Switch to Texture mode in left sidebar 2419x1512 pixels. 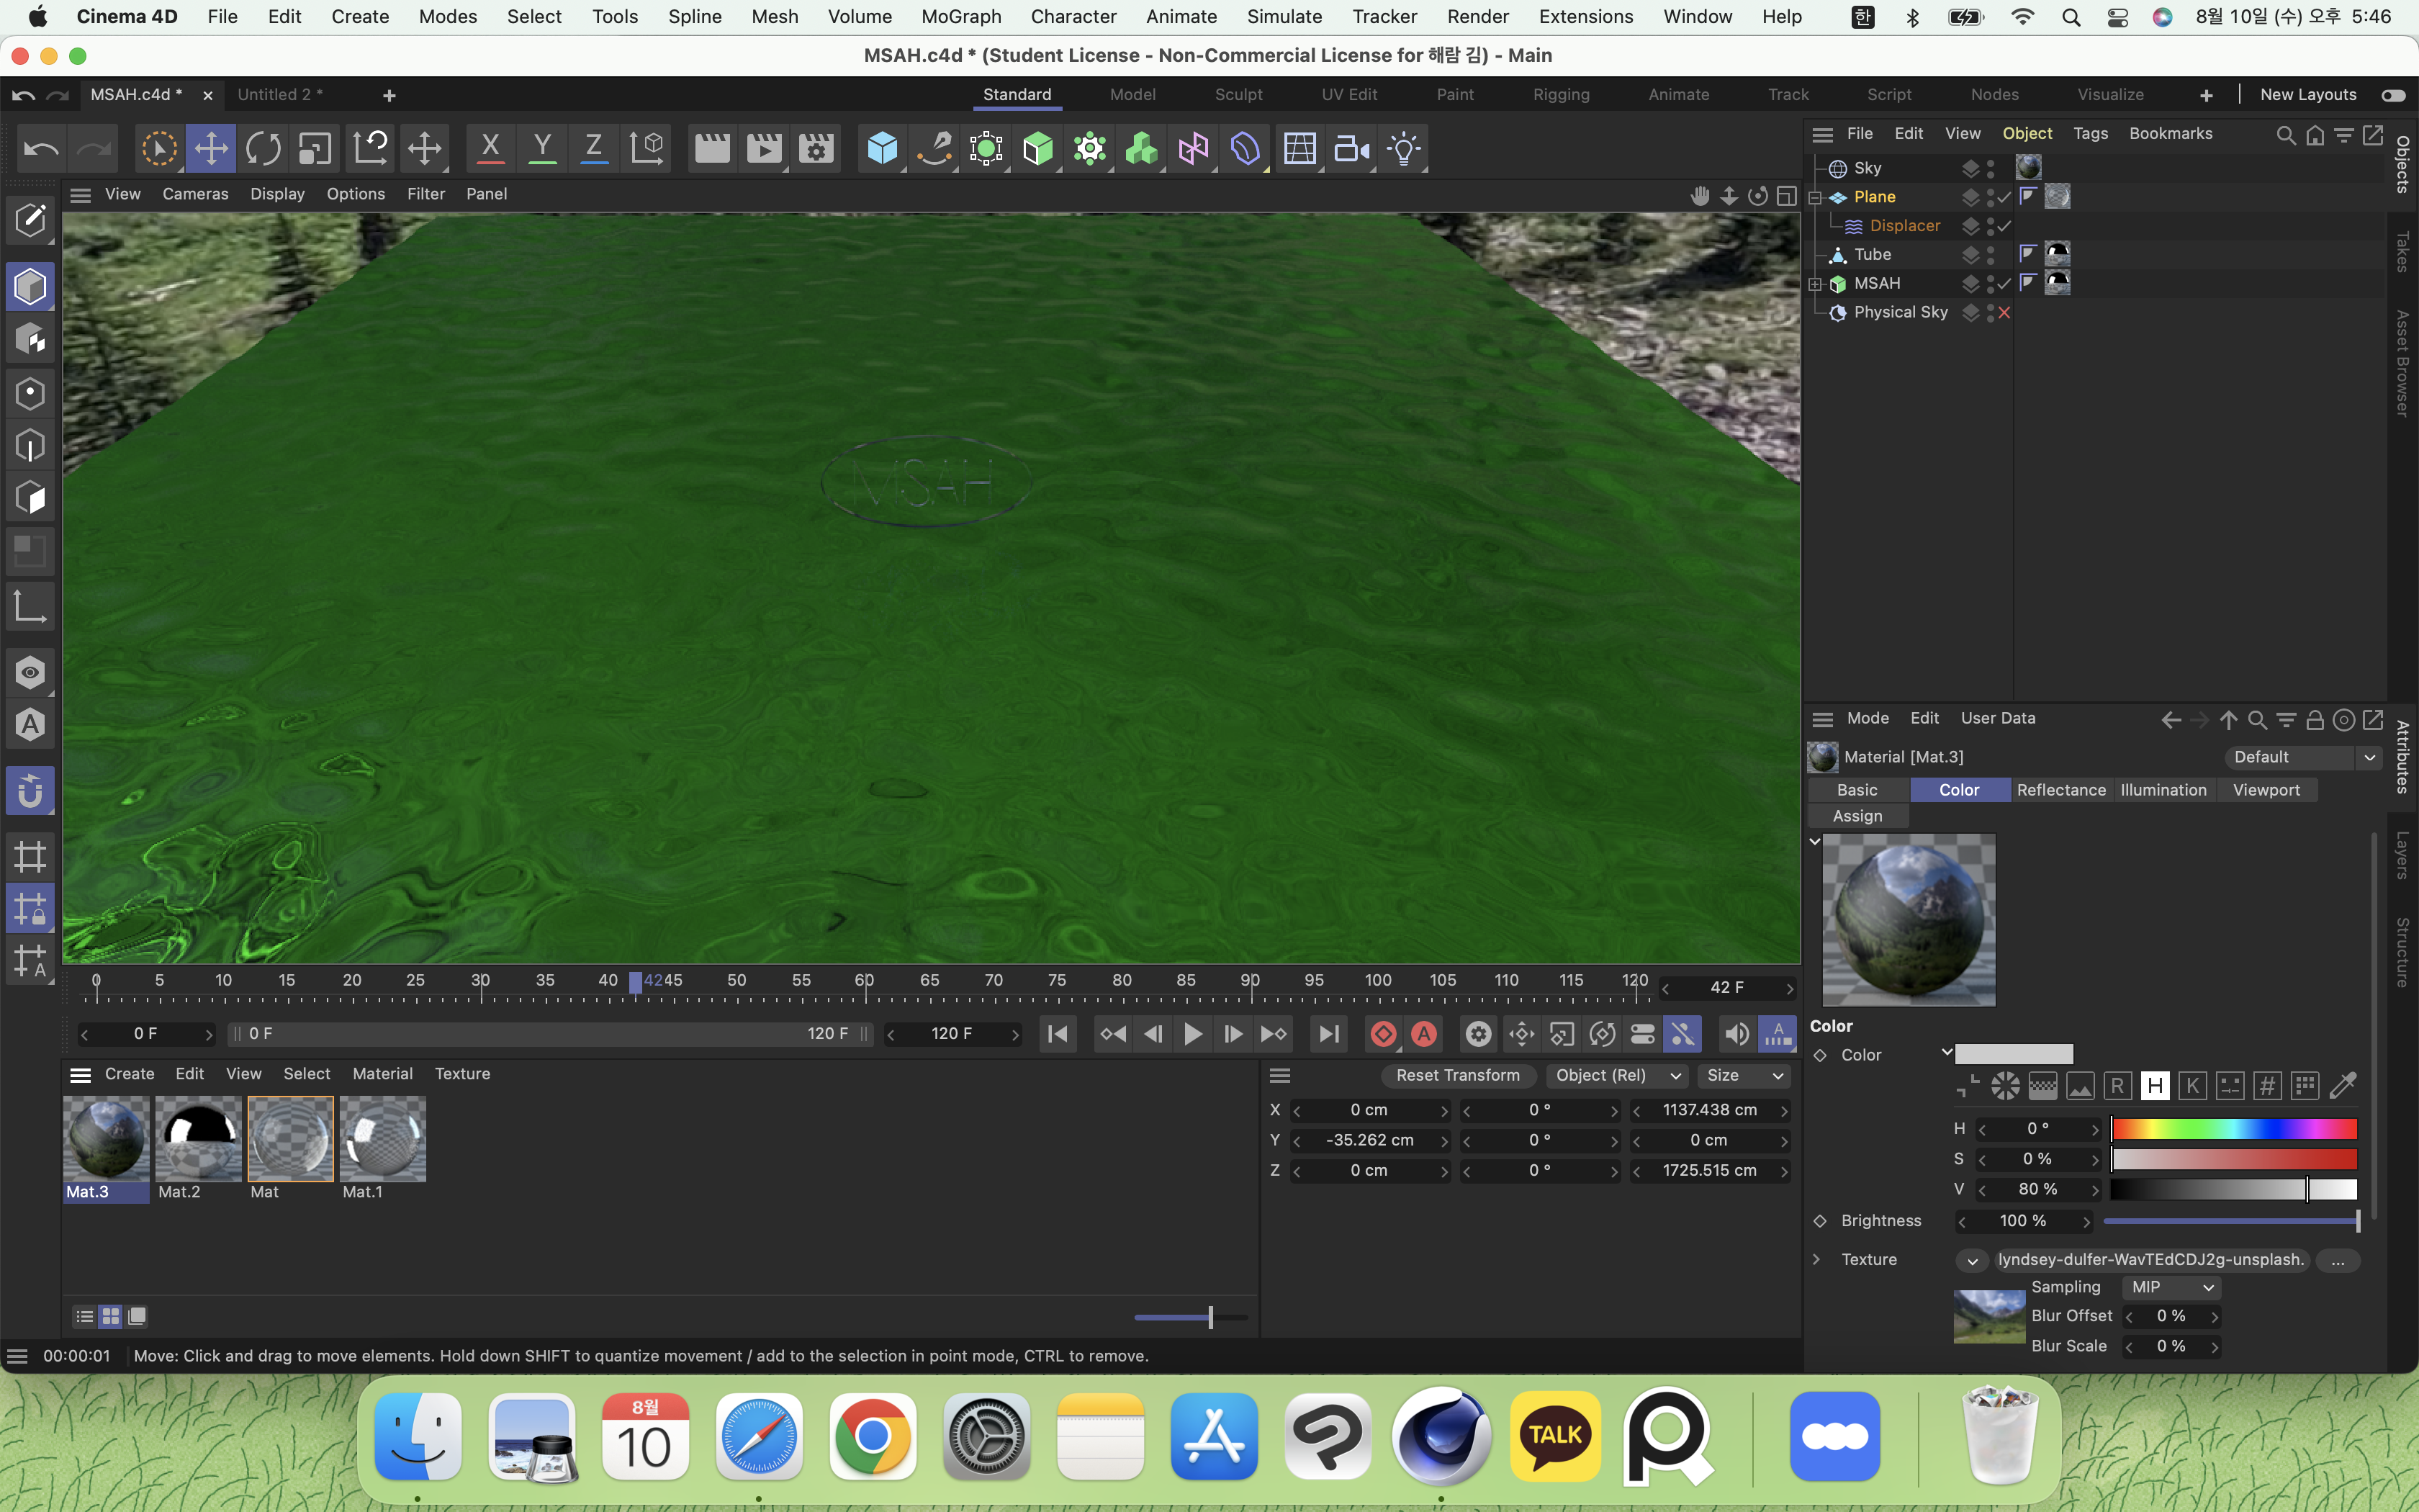pyautogui.click(x=30, y=340)
